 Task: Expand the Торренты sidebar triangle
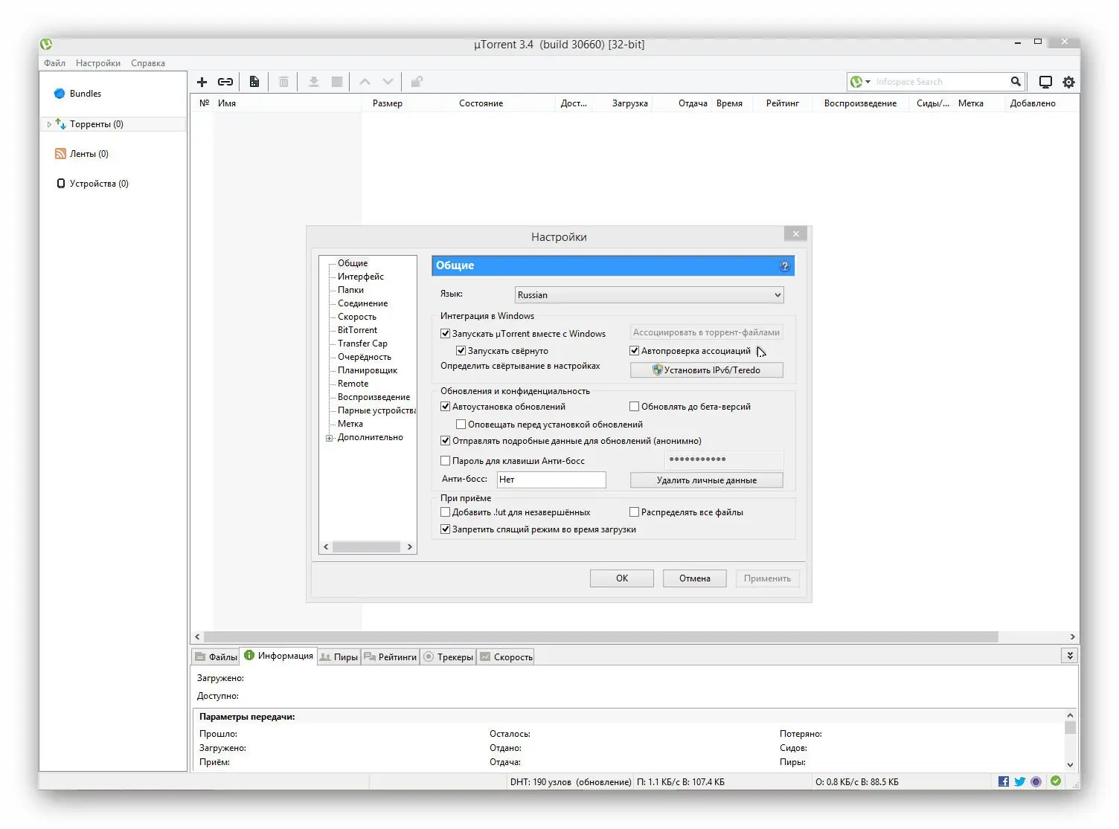49,124
